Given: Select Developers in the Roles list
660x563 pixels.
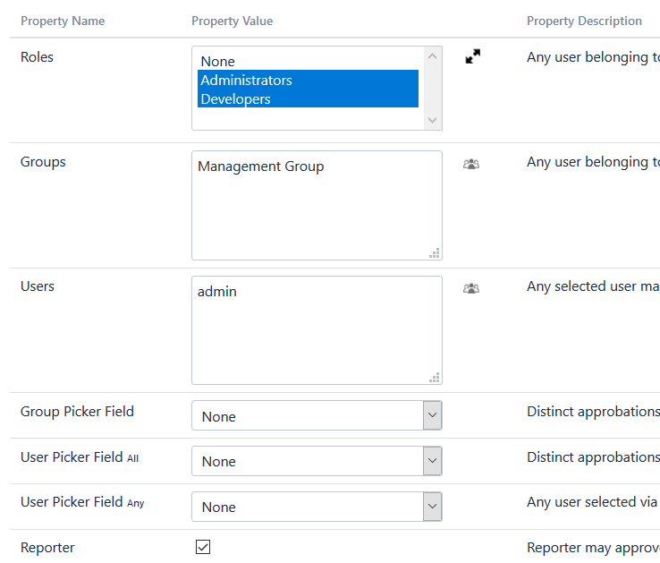Looking at the screenshot, I should pyautogui.click(x=235, y=99).
